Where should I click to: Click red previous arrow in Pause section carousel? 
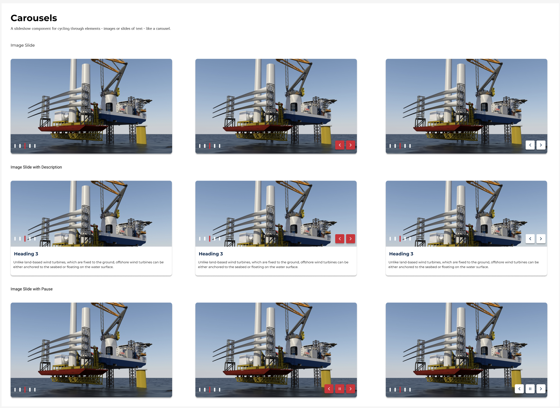(329, 389)
